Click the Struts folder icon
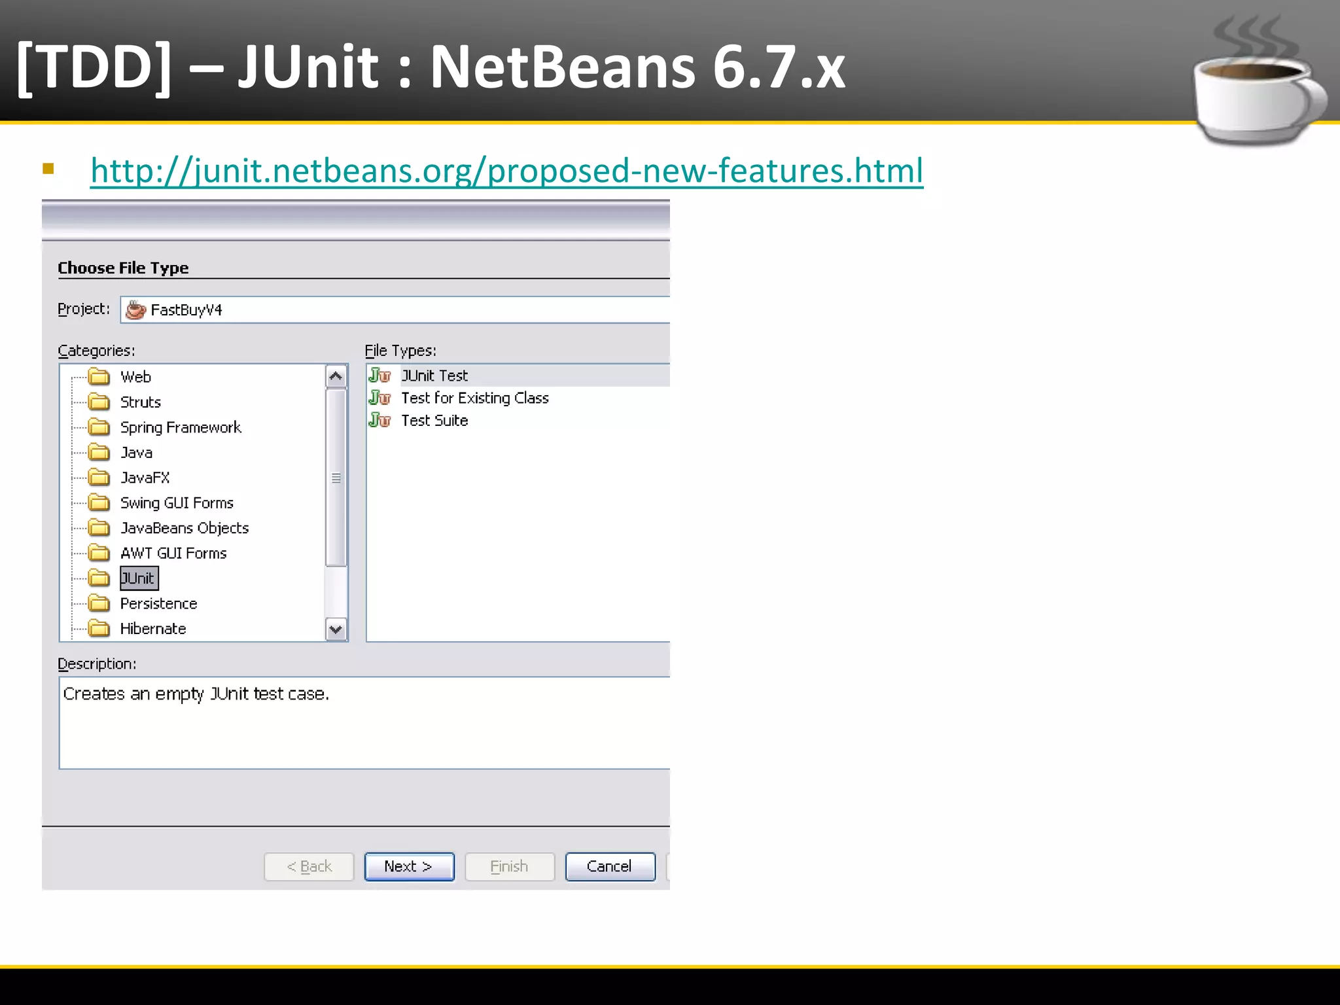This screenshot has width=1340, height=1005. (x=99, y=402)
